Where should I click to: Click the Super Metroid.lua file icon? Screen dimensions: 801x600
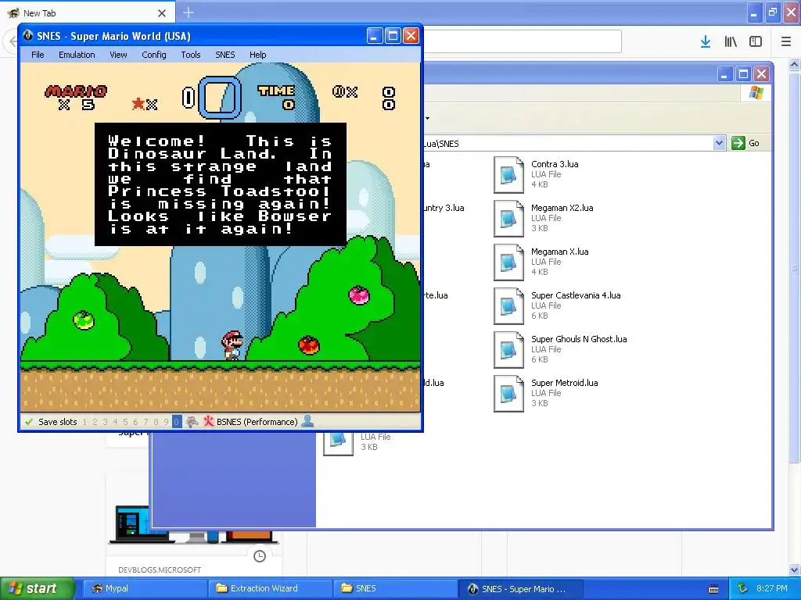pyautogui.click(x=508, y=394)
